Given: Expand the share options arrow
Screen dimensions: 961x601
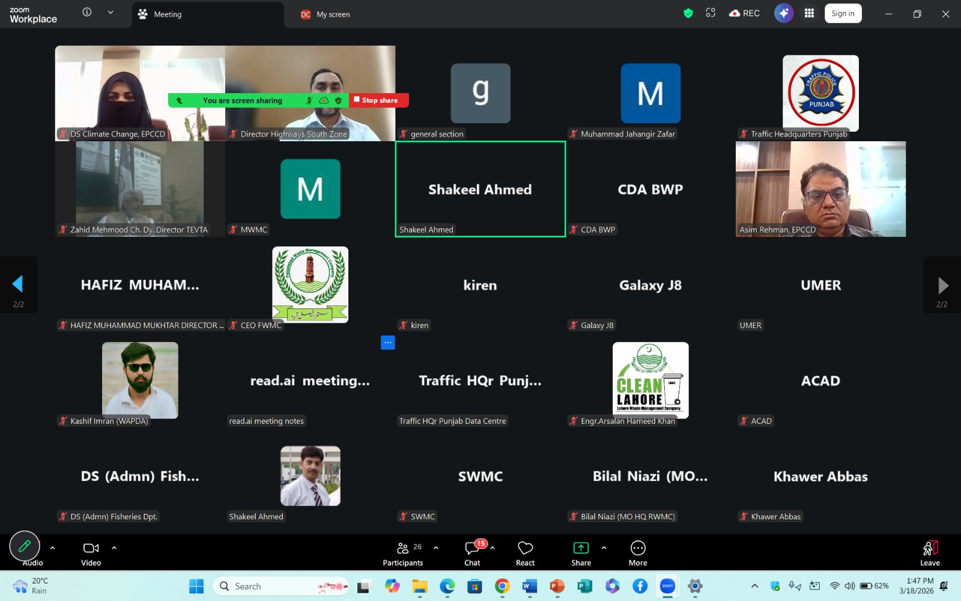Looking at the screenshot, I should coord(604,548).
